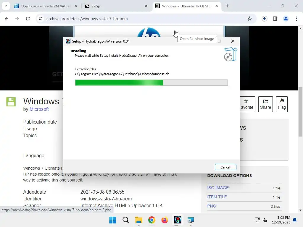The height and width of the screenshot is (227, 303).
Task: Cancel the HydraDragonAV installation
Action: pyautogui.click(x=225, y=167)
